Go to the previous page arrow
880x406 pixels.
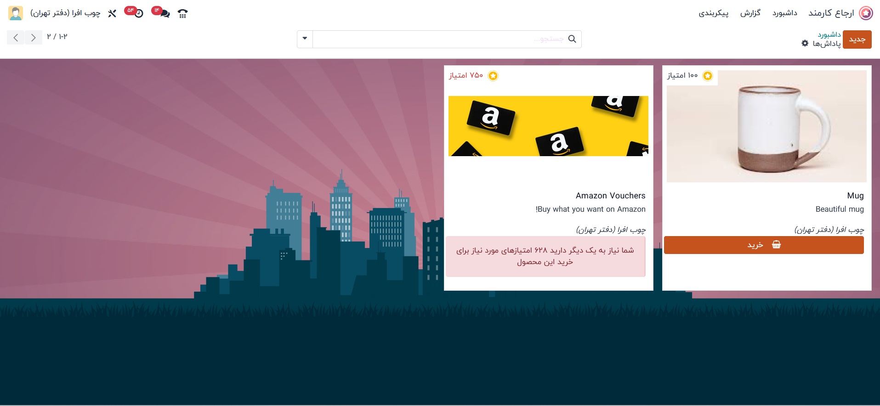pos(33,38)
